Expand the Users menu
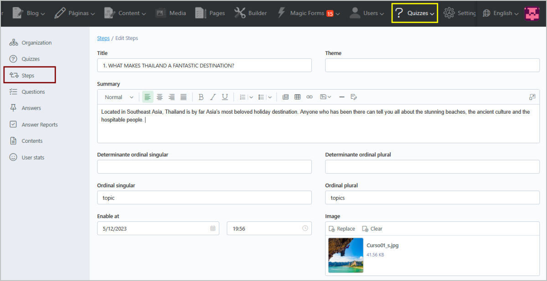 point(366,13)
